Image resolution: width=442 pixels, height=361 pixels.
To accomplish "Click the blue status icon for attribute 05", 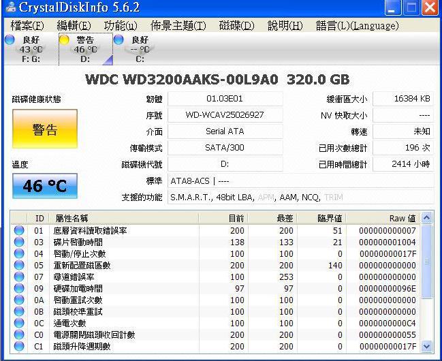I will pos(19,265).
